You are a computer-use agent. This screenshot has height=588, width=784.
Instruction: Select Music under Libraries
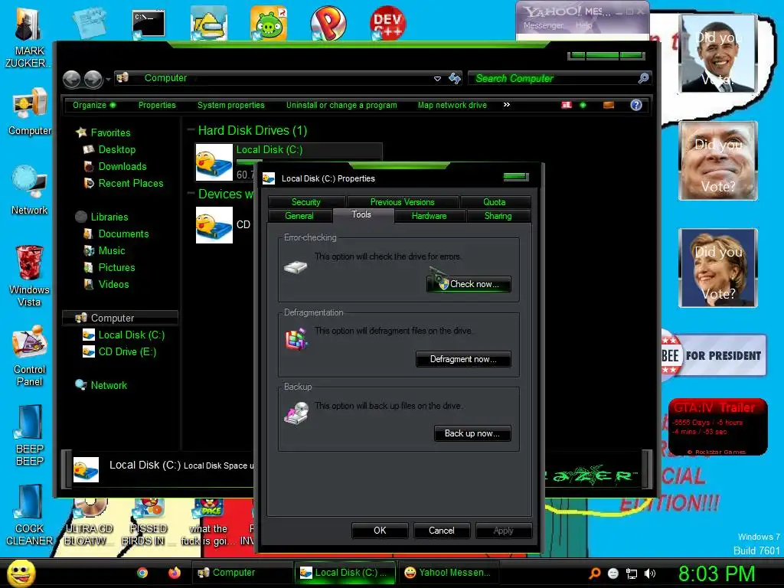pos(111,251)
